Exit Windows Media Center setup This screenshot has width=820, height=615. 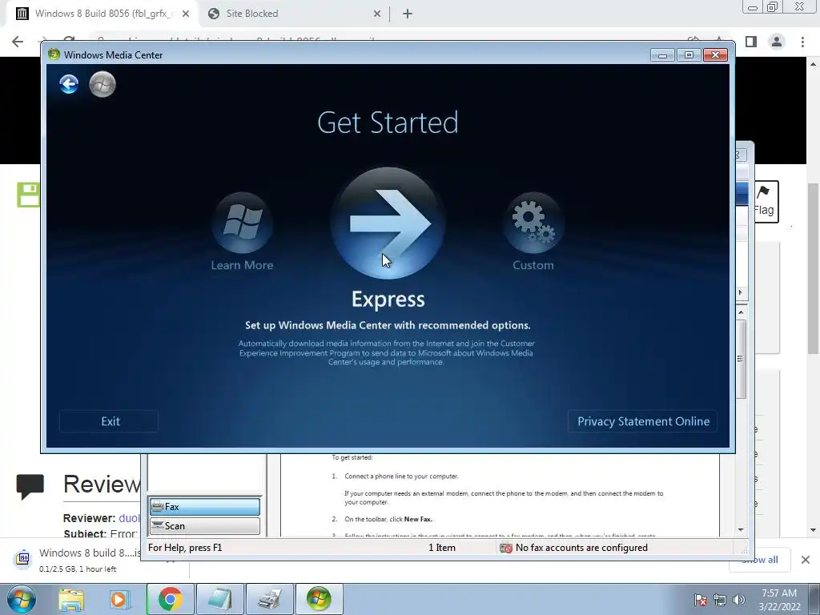coord(109,421)
